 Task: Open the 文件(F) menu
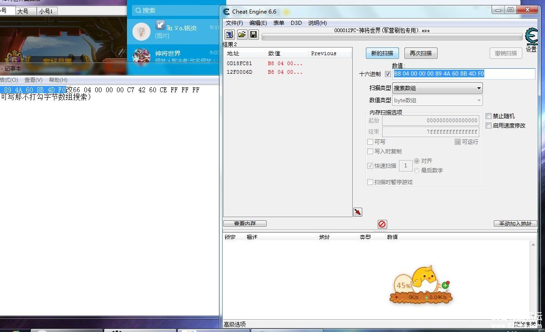[234, 23]
